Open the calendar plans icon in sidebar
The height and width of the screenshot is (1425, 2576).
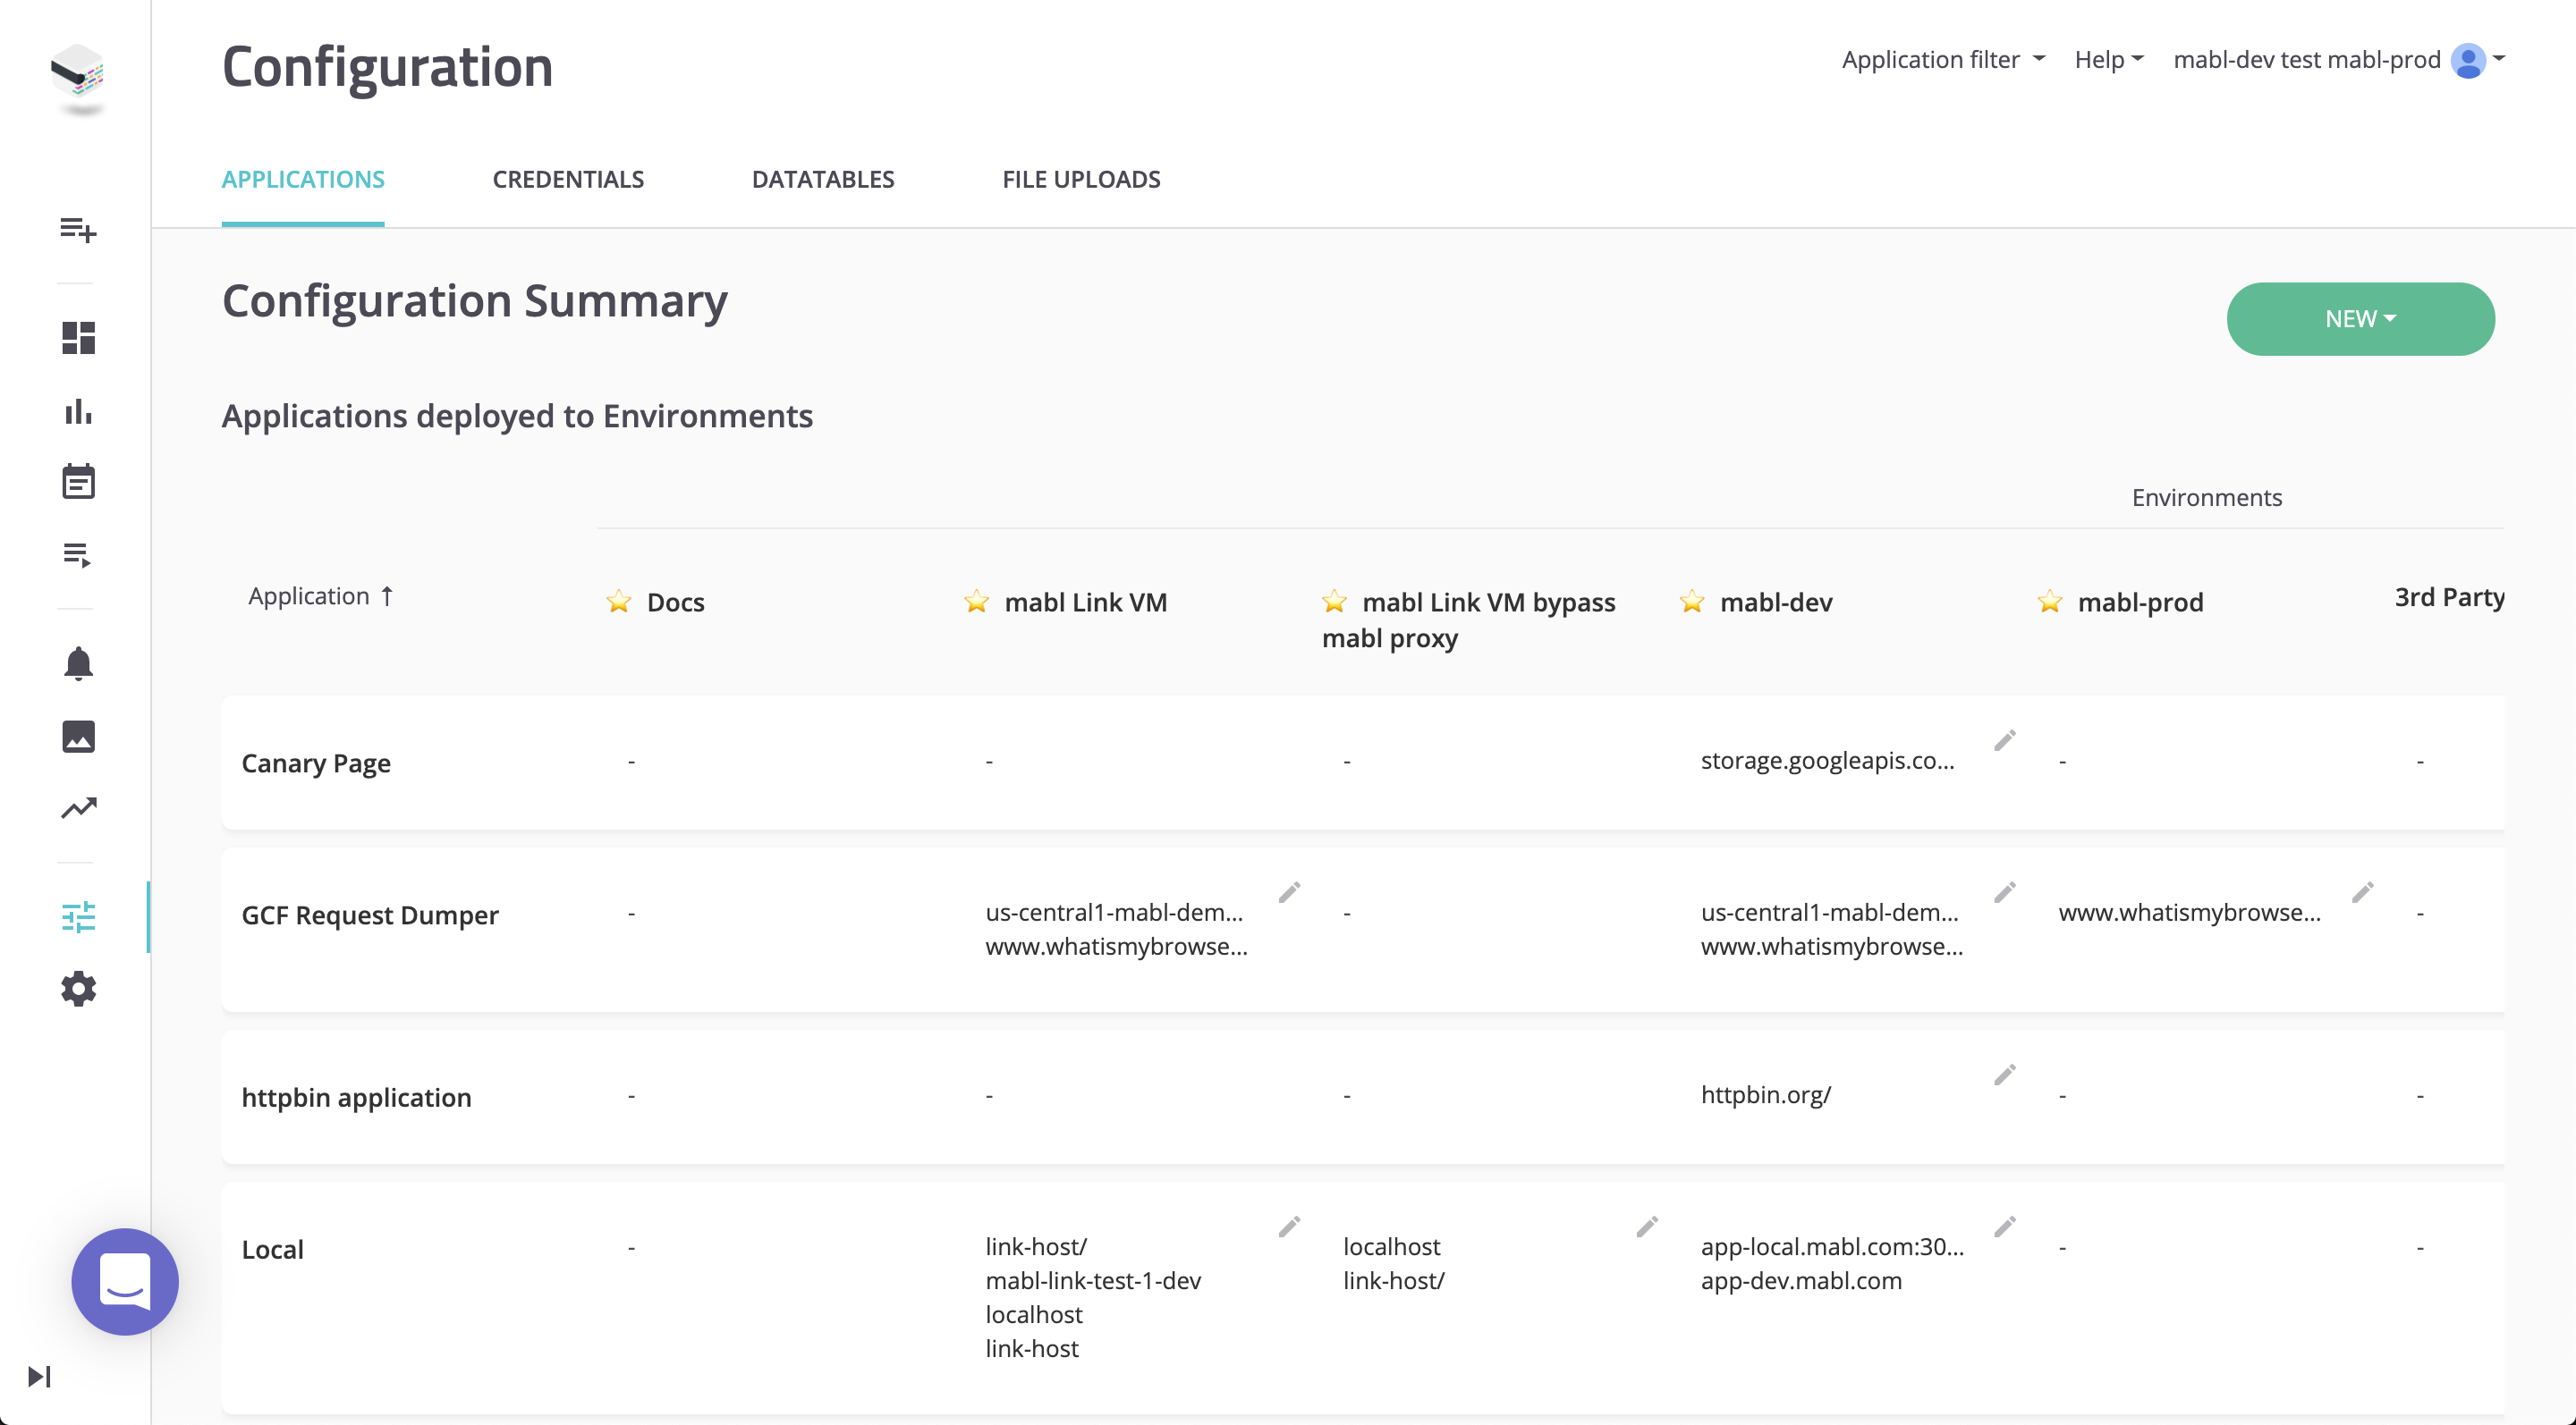pos(78,482)
